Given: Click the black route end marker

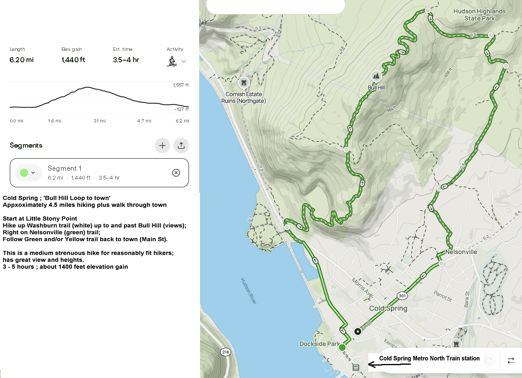Looking at the screenshot, I should 358,331.
